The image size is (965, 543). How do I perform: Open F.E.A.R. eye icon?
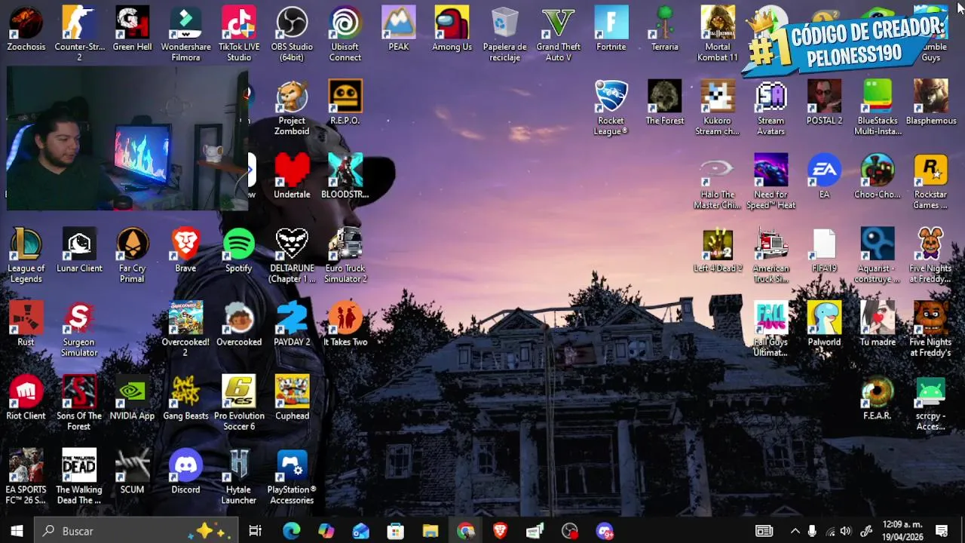click(x=878, y=400)
